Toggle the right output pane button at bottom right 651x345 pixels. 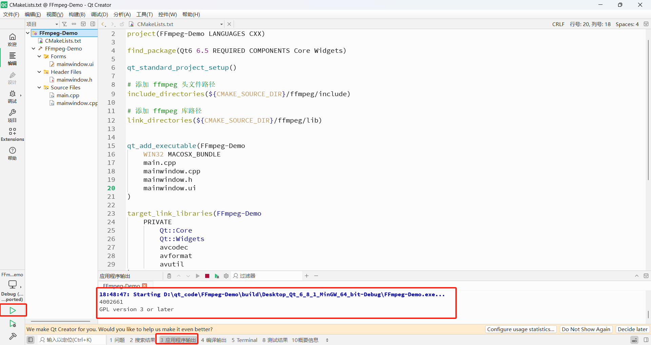[647, 340]
